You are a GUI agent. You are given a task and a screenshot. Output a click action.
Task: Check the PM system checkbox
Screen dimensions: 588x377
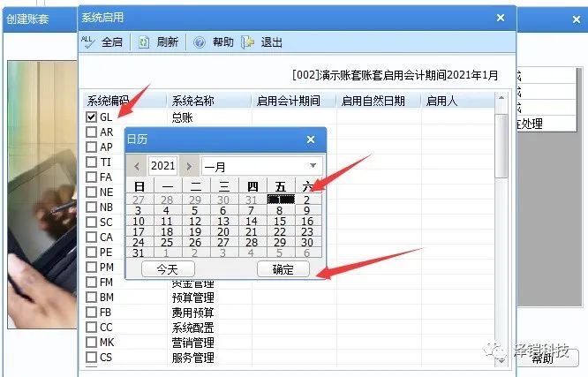point(91,268)
